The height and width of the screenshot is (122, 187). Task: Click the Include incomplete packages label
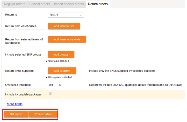23,94
